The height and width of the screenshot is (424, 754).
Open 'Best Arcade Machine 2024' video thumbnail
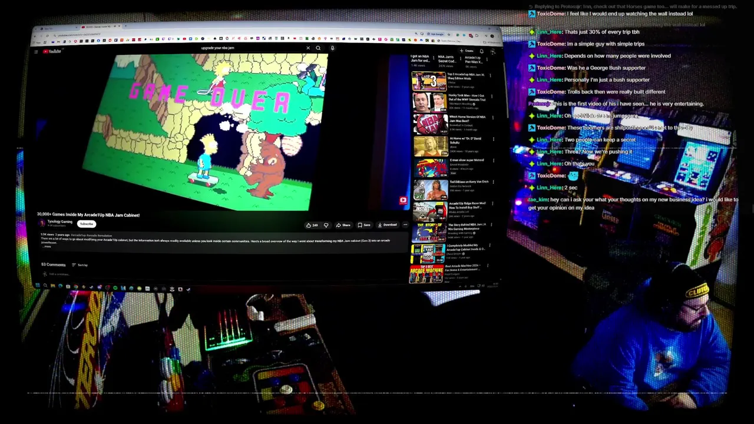click(x=426, y=274)
